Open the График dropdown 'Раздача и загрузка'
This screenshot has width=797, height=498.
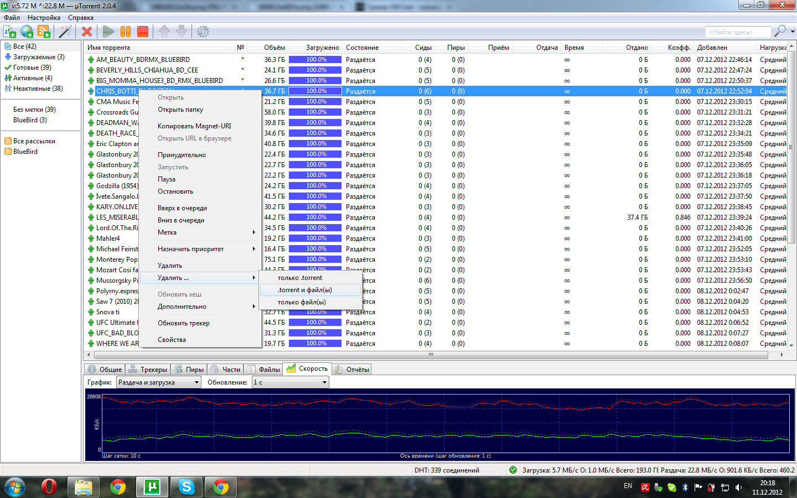coord(159,382)
